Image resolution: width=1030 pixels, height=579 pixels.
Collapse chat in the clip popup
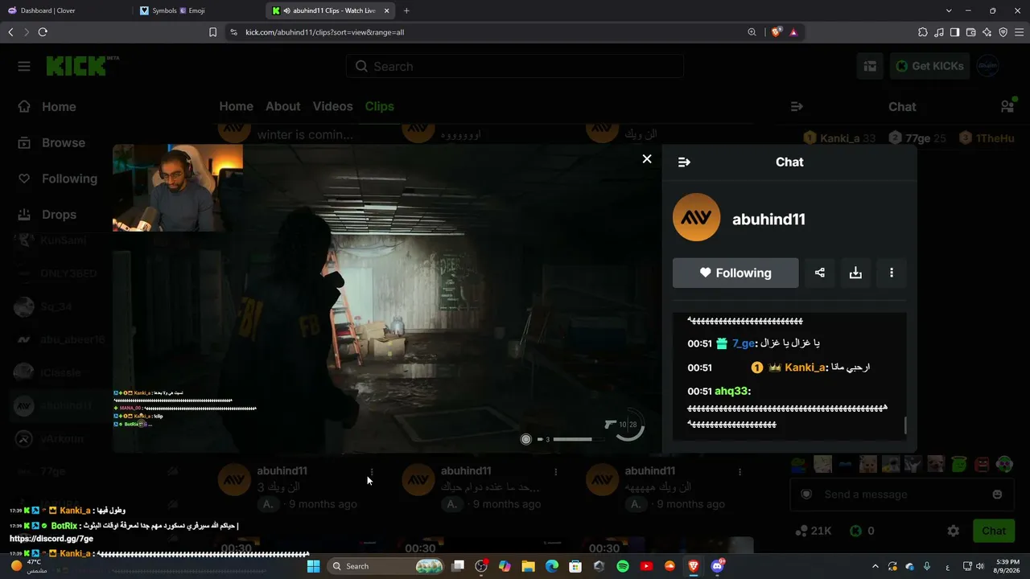point(684,162)
